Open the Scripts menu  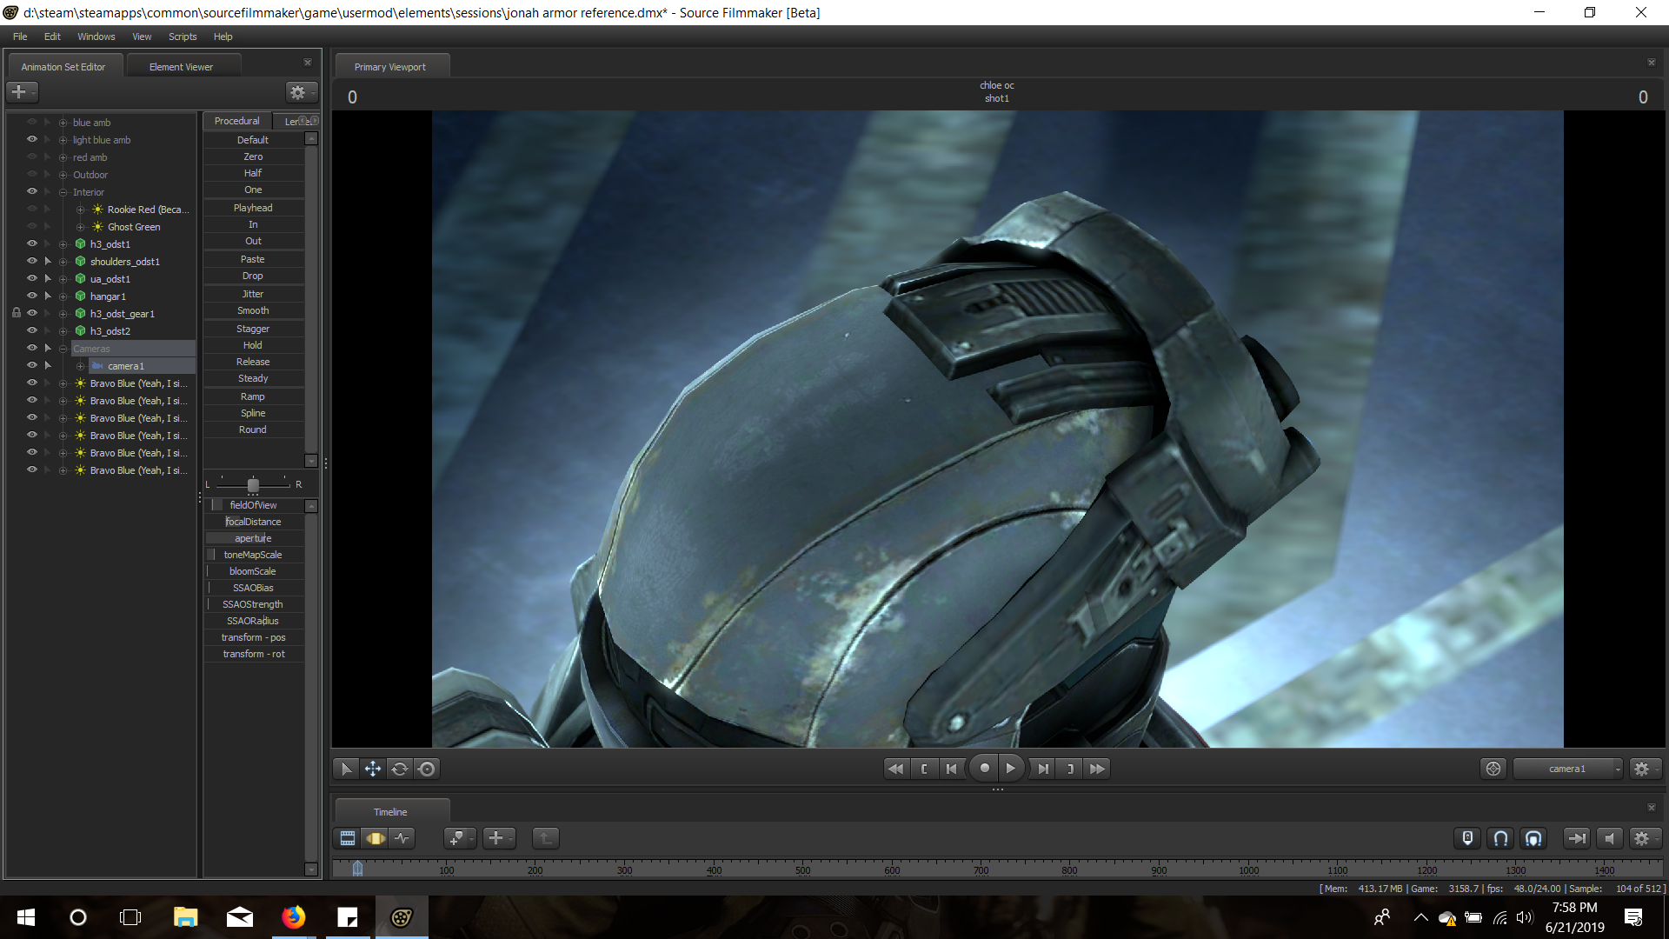(183, 37)
